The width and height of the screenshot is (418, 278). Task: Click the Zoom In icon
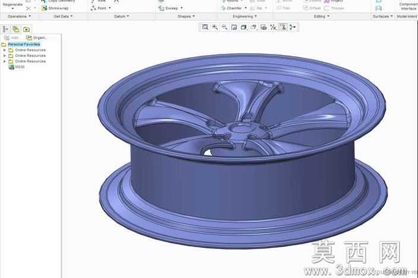click(x=215, y=27)
